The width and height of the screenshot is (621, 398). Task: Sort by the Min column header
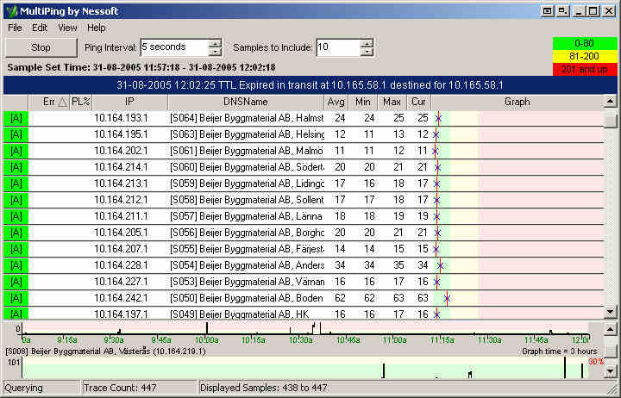tap(363, 102)
